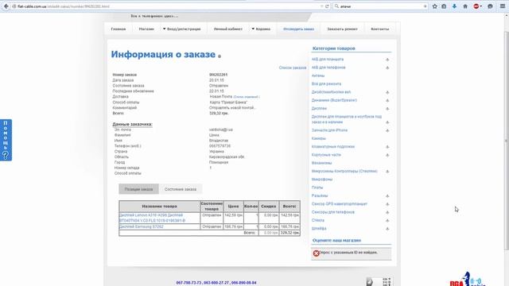Click the browser search field

tap(380, 6)
